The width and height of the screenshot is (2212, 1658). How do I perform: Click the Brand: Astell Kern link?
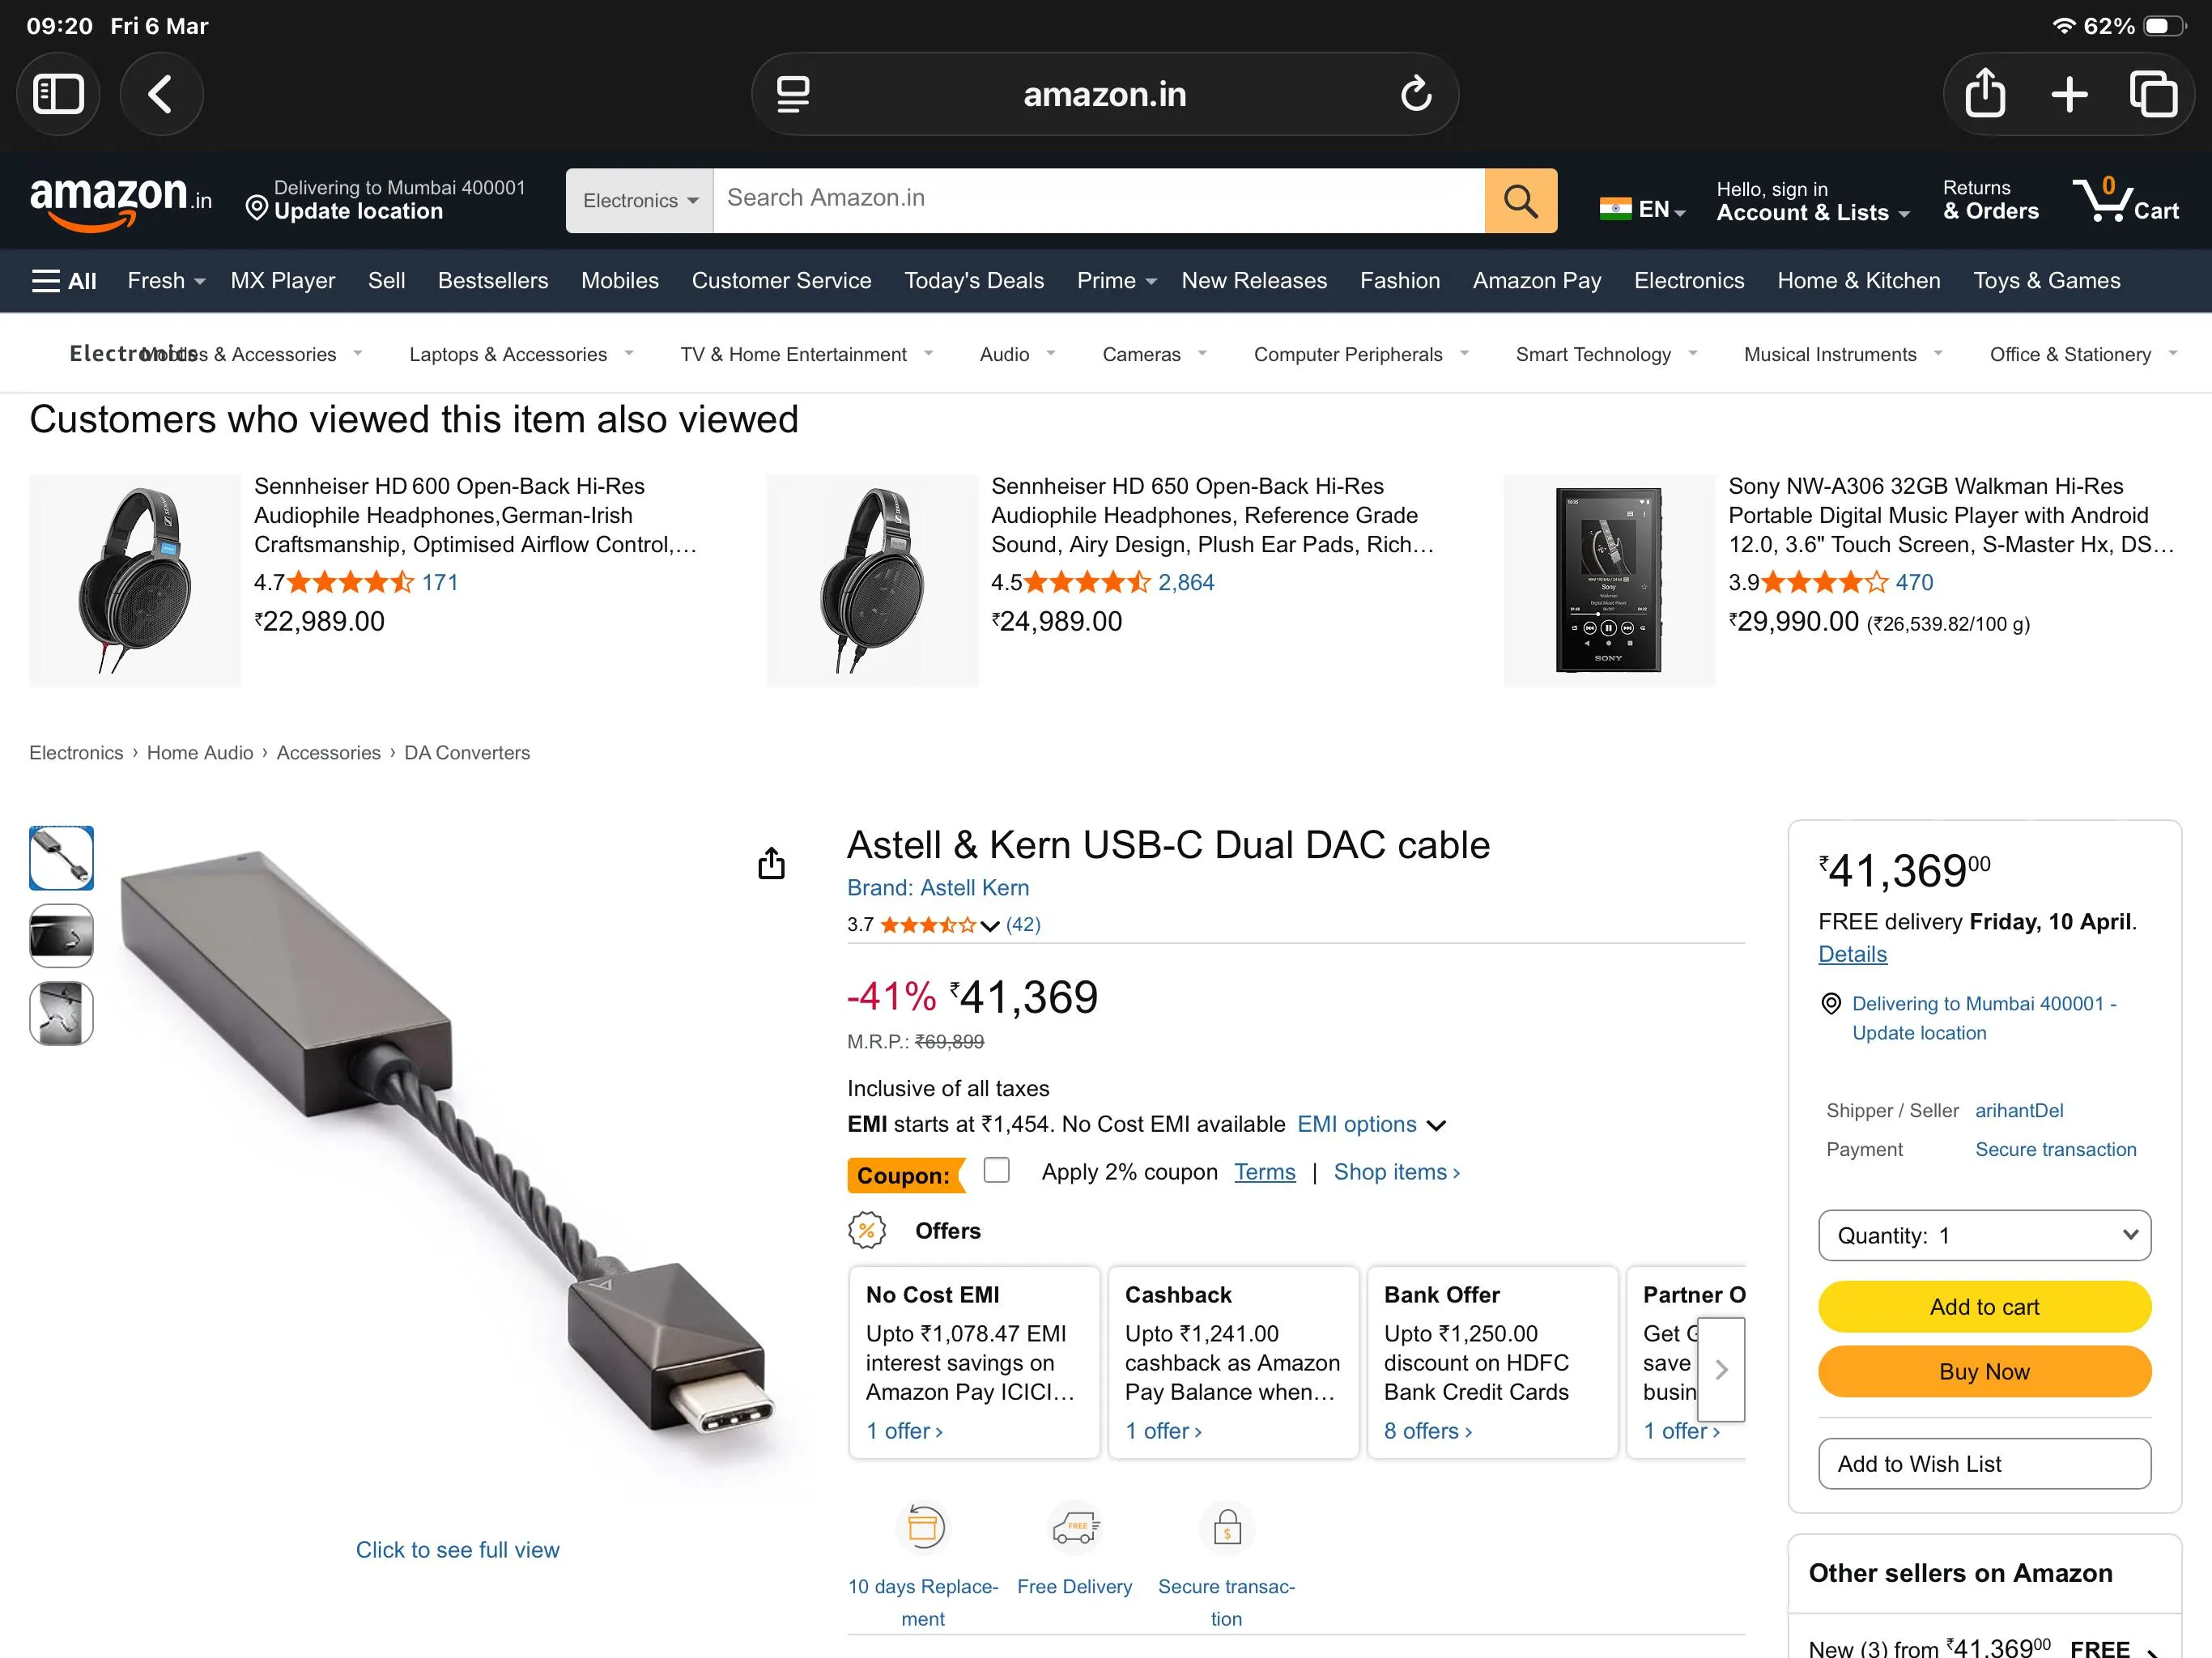click(937, 888)
